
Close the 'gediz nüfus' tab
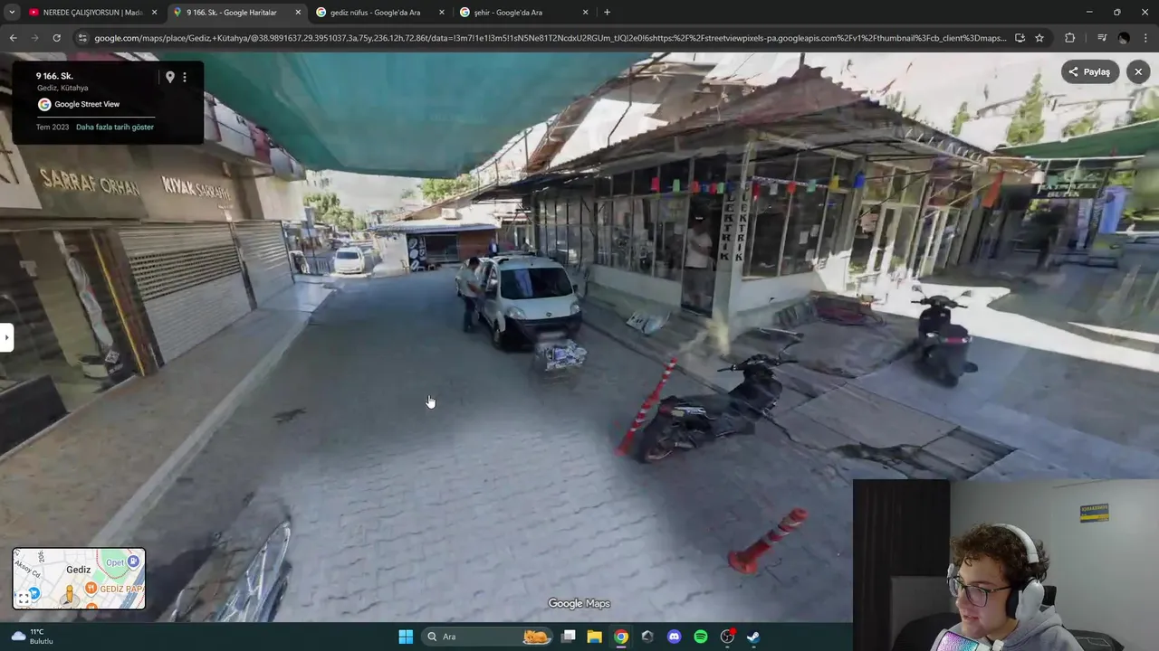coord(442,13)
